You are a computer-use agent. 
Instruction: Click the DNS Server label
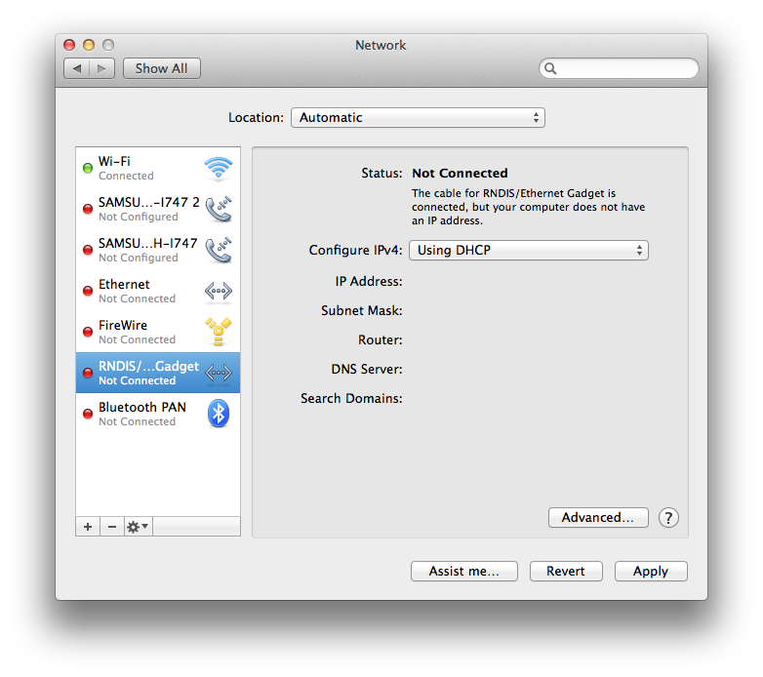367,369
